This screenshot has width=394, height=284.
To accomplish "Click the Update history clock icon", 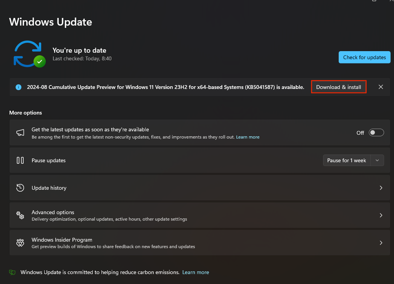I will (20, 187).
